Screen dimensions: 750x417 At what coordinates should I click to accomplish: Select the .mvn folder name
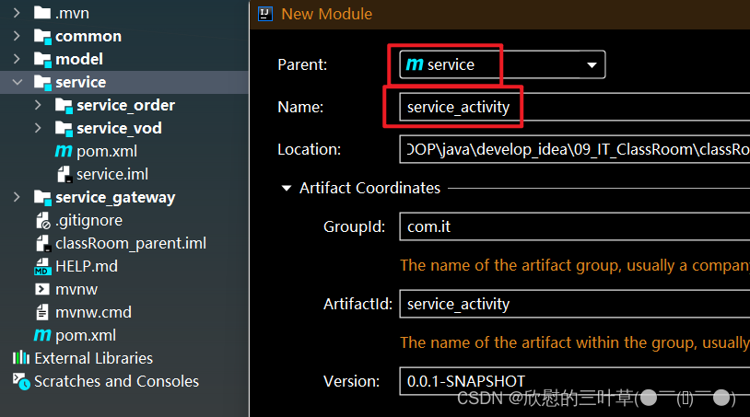72,13
